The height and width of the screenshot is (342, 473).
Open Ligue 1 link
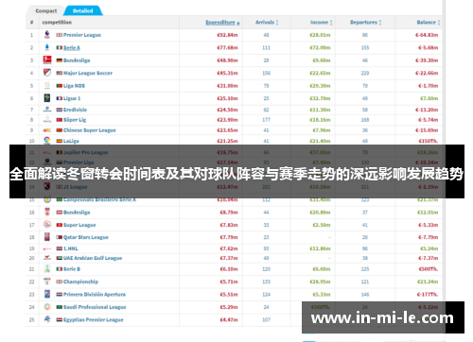[72, 98]
